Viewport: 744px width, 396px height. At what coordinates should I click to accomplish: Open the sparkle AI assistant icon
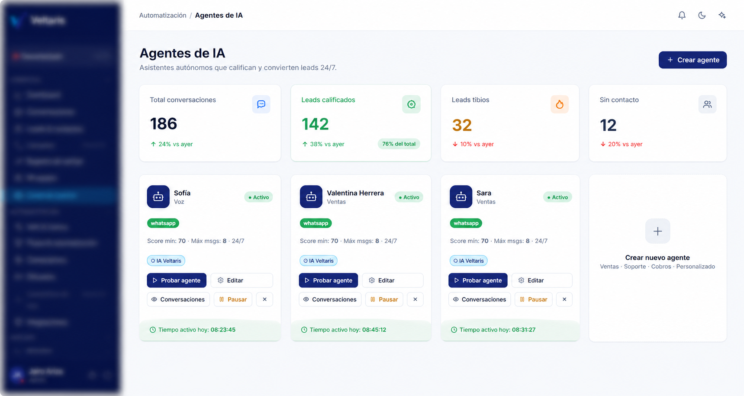[x=722, y=15]
